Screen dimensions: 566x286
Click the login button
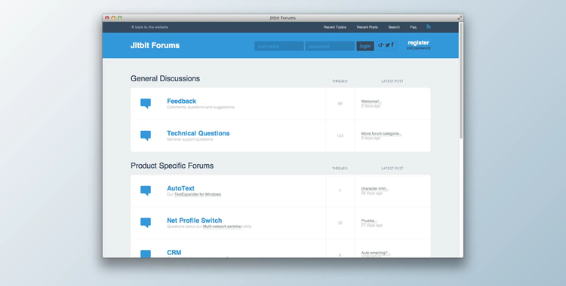[365, 46]
